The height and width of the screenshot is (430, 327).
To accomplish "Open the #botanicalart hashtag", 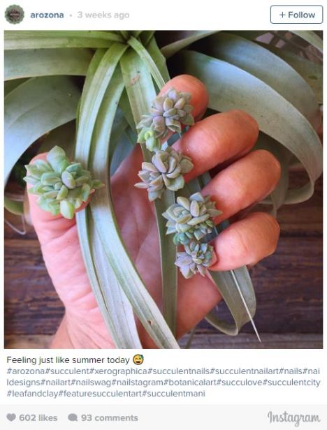I will 190,383.
